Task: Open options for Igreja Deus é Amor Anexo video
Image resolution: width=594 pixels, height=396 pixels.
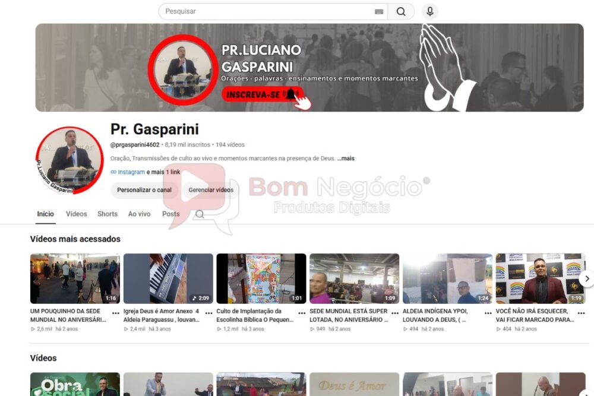Action: pos(208,313)
